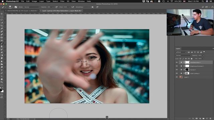This screenshot has width=214, height=120.
Task: Select the Move tool
Action: point(2,14)
